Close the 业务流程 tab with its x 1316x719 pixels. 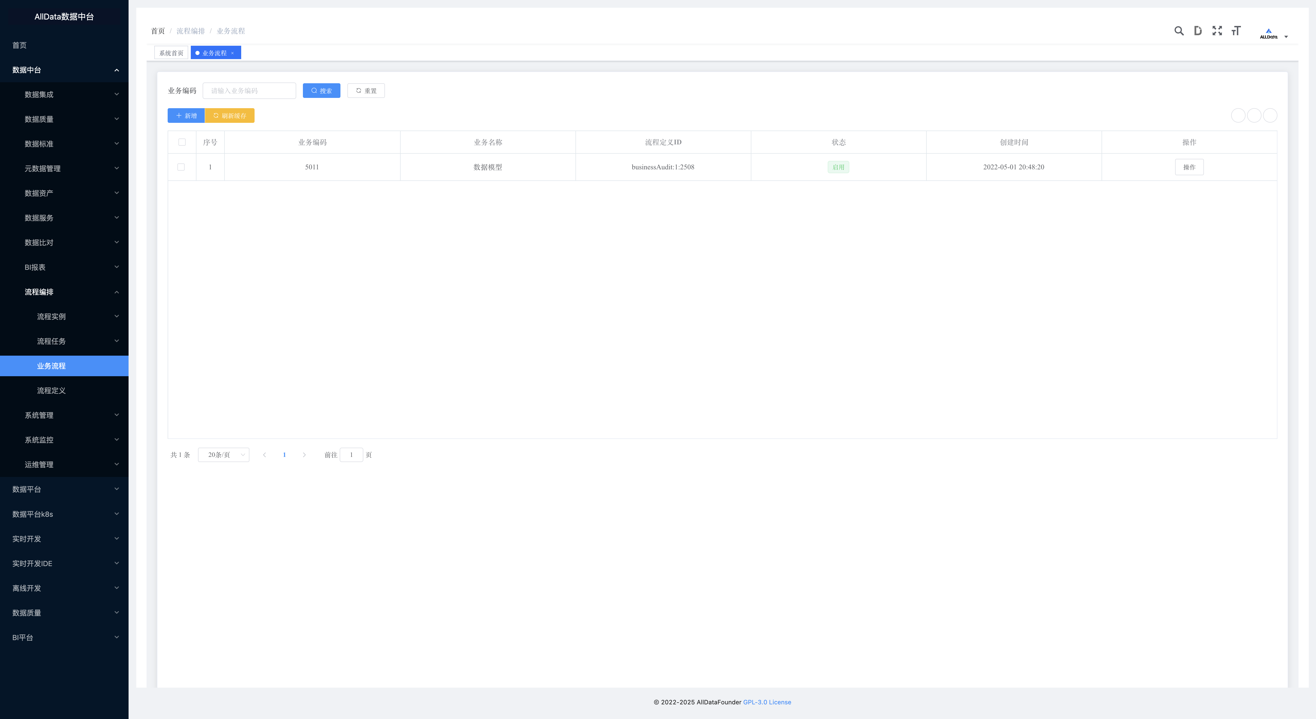click(232, 53)
